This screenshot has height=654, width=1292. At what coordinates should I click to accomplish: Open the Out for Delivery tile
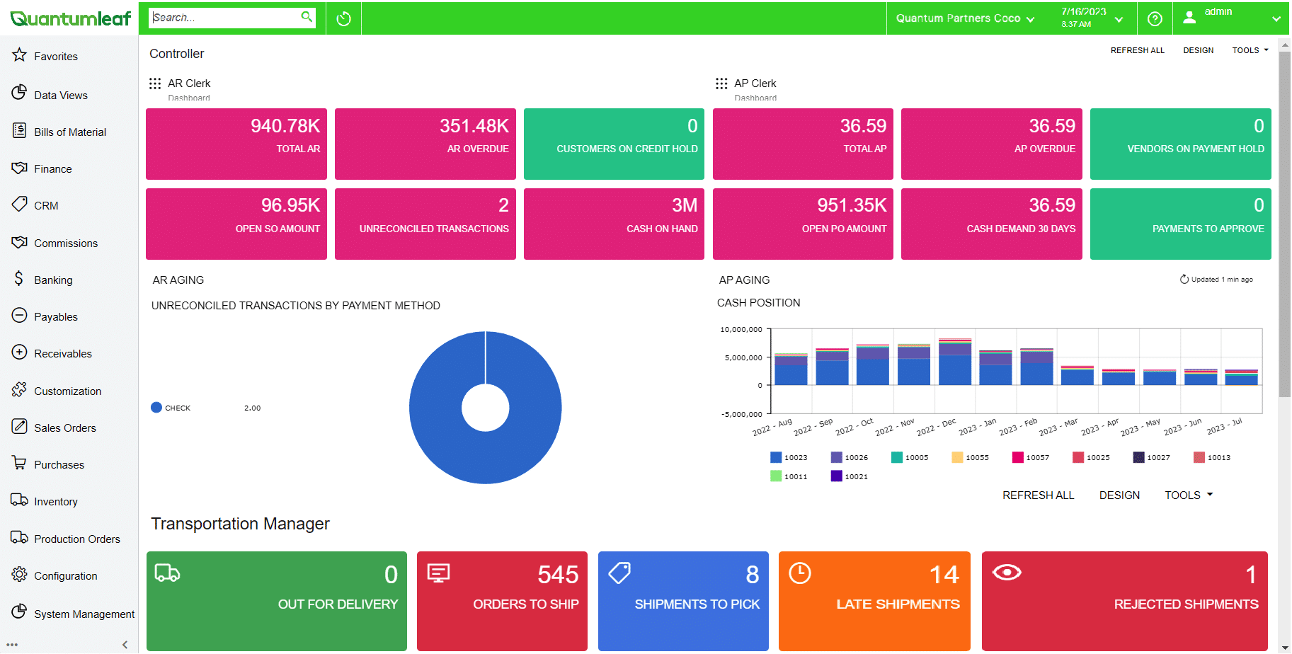pyautogui.click(x=277, y=601)
